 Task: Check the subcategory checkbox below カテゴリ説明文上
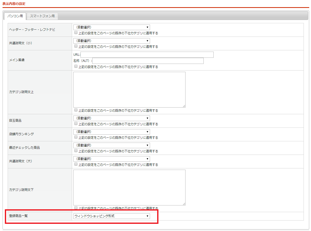[x=76, y=110]
